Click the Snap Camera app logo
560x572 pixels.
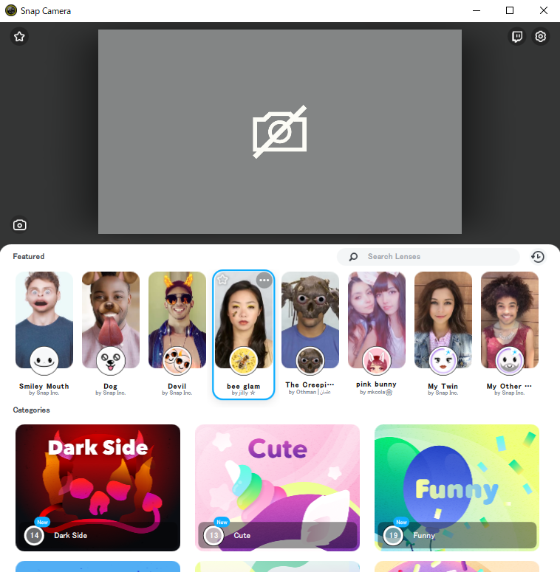[11, 10]
